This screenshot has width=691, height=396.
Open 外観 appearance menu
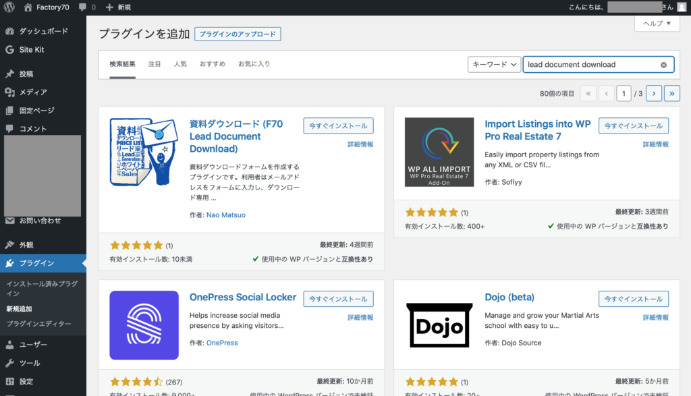click(x=43, y=245)
